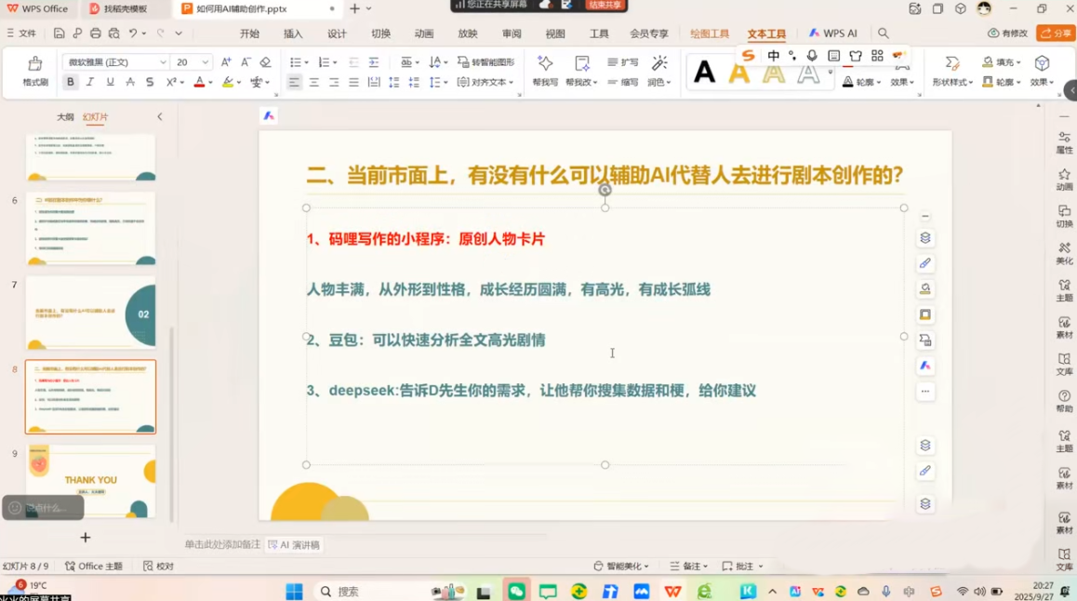Toggle underline formatting

[x=110, y=82]
